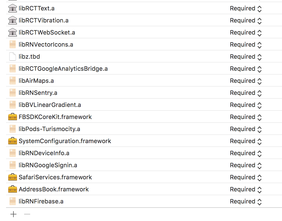This screenshot has width=282, height=221.
Task: Select the libRNVectorIcons.a archive icon
Action: pos(12,44)
